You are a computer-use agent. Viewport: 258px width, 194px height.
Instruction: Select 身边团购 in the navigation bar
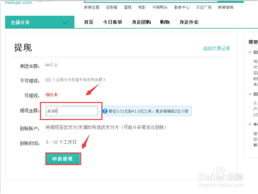point(141,22)
